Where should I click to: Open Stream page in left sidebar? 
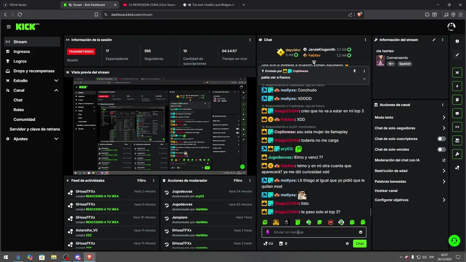coord(32,42)
